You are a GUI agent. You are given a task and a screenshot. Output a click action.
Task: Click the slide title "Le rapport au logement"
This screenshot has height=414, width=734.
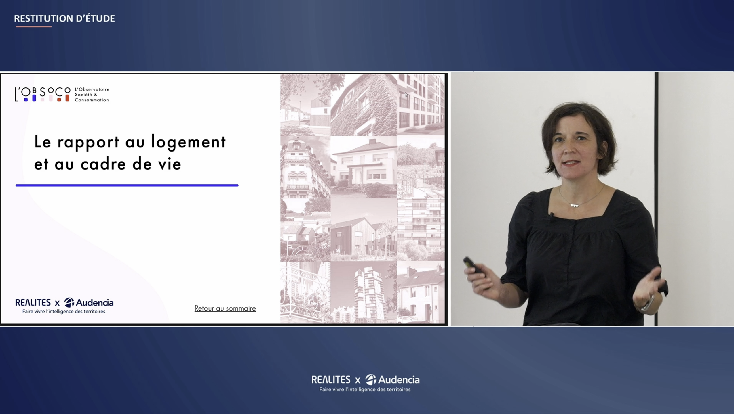pos(130,142)
